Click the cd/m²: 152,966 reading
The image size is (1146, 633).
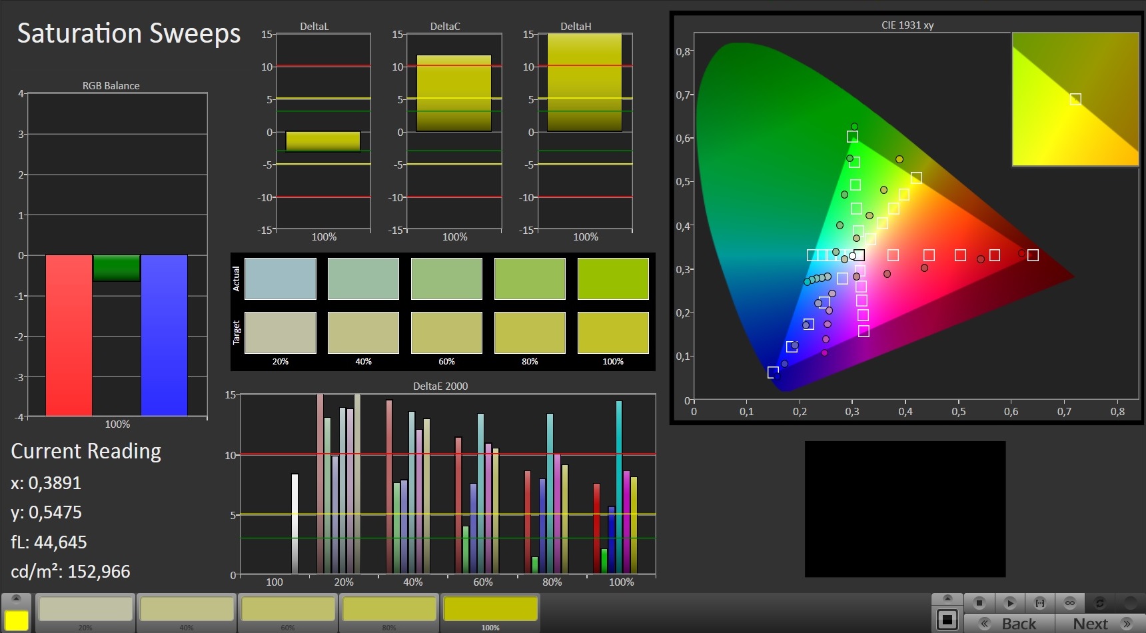71,572
